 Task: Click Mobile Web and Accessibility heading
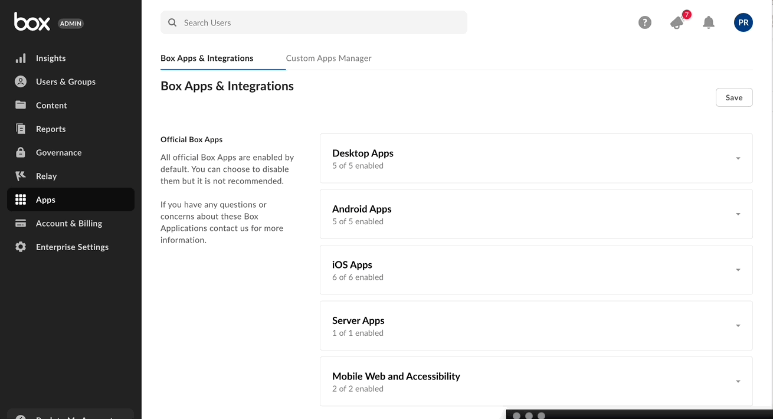pos(396,377)
